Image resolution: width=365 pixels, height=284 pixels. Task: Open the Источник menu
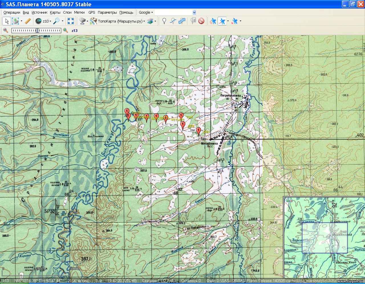click(39, 13)
